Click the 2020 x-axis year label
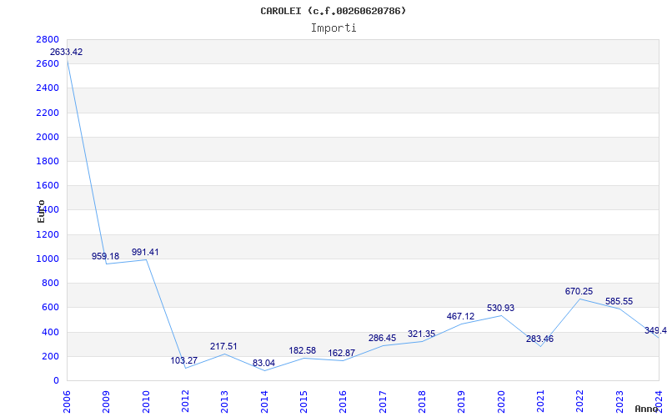 pos(501,402)
